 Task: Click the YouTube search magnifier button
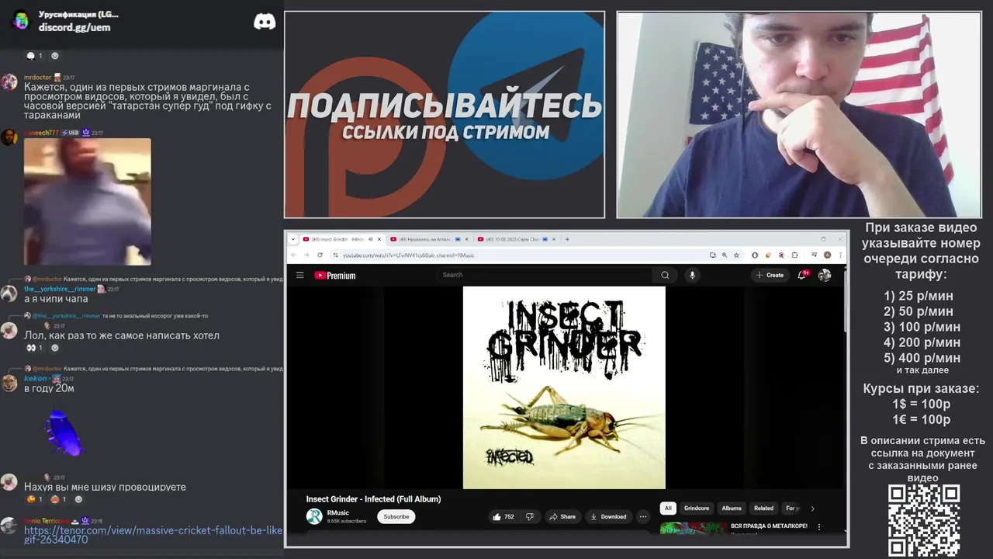tap(665, 275)
